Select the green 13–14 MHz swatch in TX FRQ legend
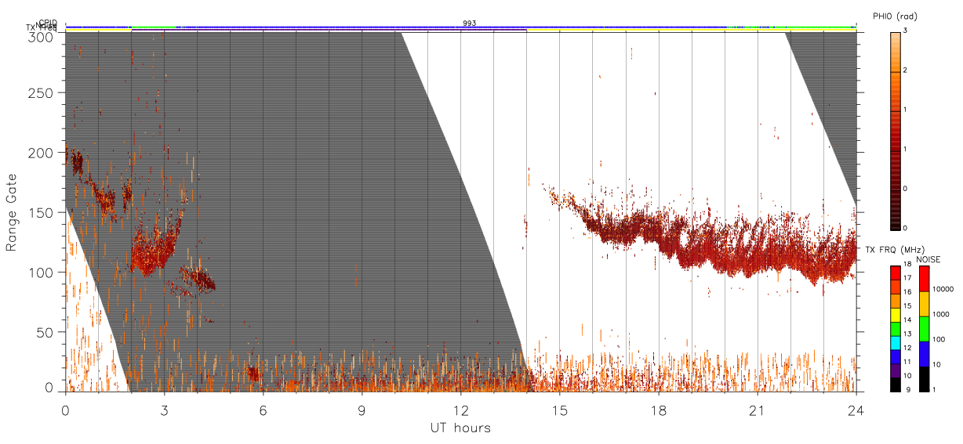The width and height of the screenshot is (963, 444). [896, 328]
